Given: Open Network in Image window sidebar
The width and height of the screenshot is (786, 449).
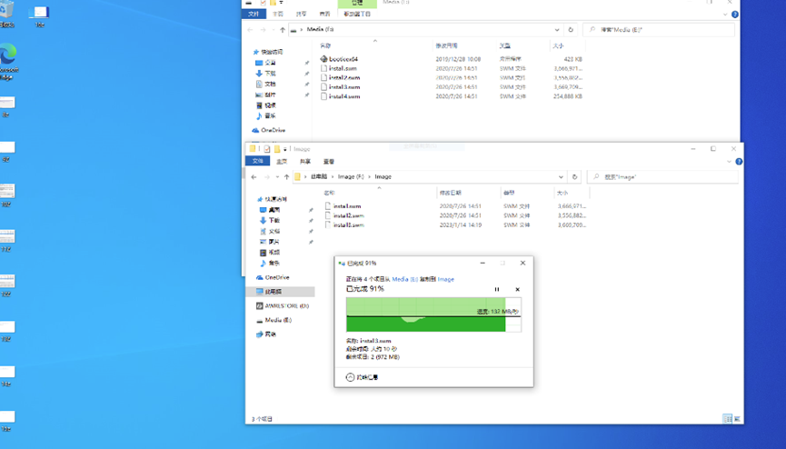Looking at the screenshot, I should pyautogui.click(x=266, y=334).
